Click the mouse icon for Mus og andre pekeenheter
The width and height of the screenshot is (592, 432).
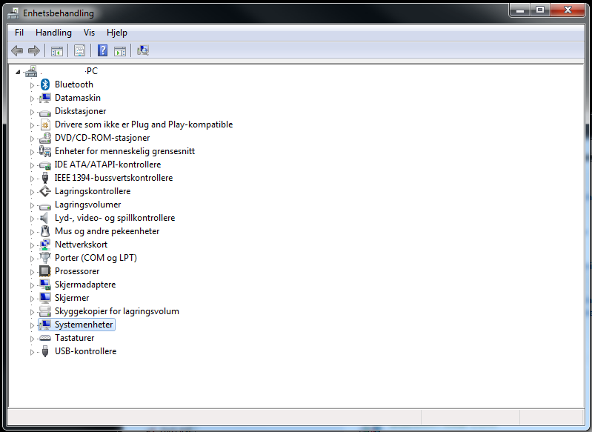[45, 231]
